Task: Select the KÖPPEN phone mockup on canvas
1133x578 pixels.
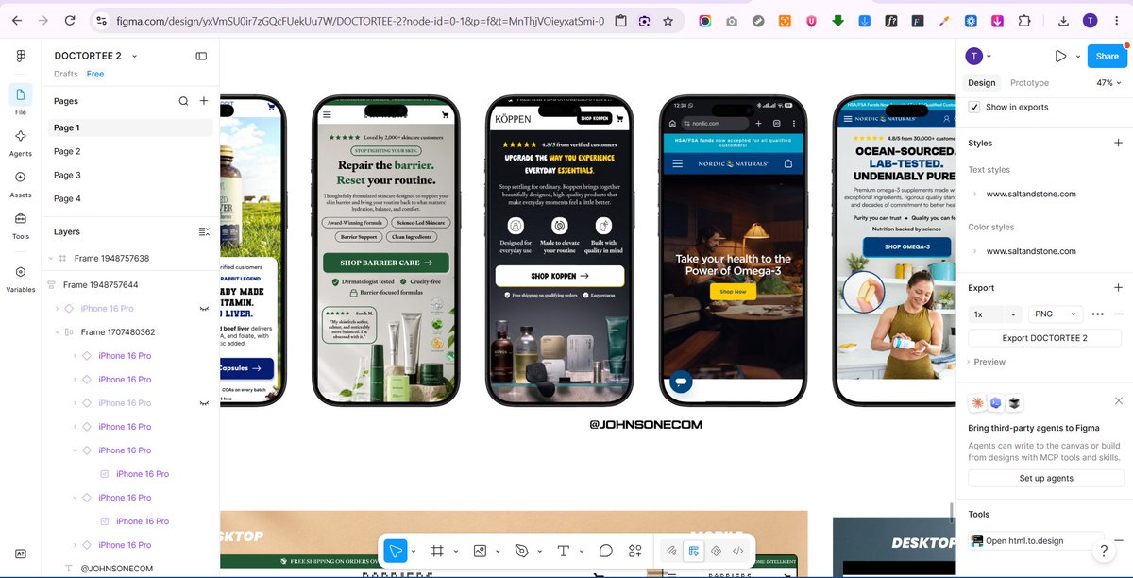Action: pos(559,250)
